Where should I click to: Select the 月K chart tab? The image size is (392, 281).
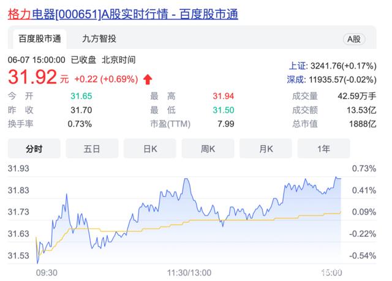tap(266, 149)
